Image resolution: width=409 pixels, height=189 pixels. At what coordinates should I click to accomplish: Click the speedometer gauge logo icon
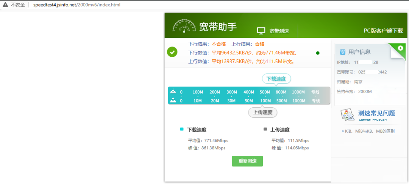(x=184, y=27)
